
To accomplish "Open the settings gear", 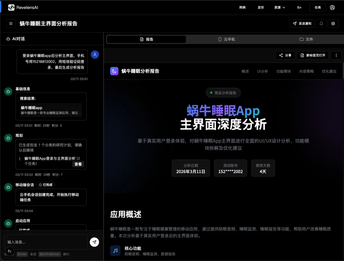I will 333,24.
